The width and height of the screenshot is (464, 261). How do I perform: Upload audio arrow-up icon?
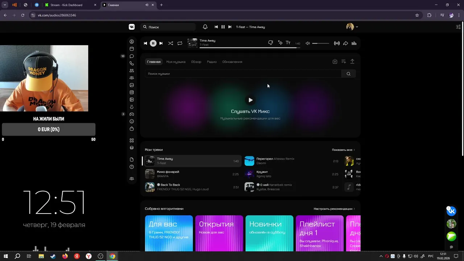tap(352, 62)
